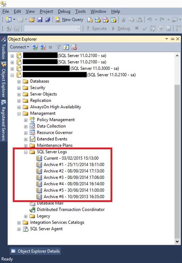This screenshot has height=263, width=182.
Task: Open the Tools menu
Action: point(80,11)
